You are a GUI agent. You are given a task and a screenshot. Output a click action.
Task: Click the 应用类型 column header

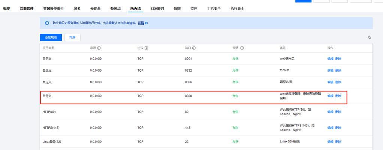pyautogui.click(x=48, y=48)
